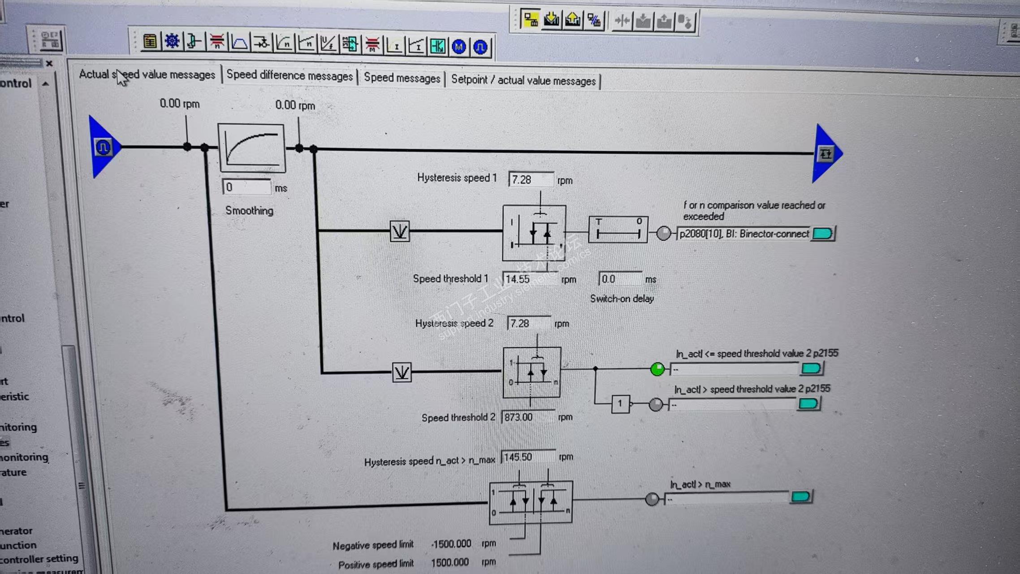Close the left navigation panel with X
The width and height of the screenshot is (1020, 574).
(49, 64)
